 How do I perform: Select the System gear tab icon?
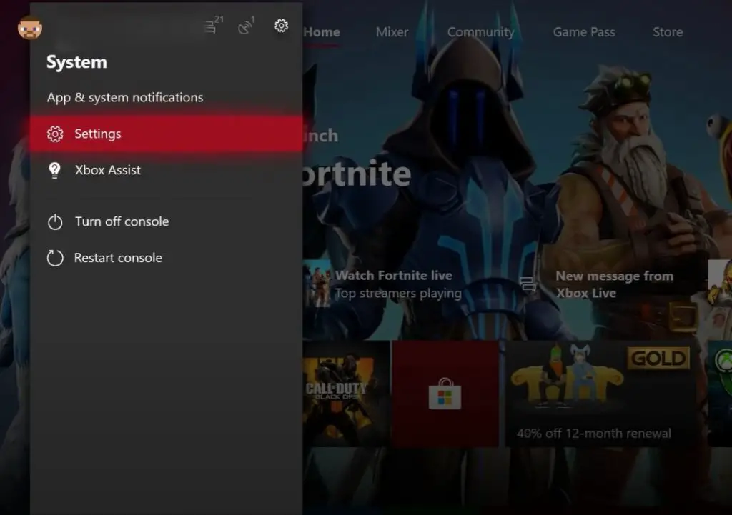pyautogui.click(x=281, y=26)
